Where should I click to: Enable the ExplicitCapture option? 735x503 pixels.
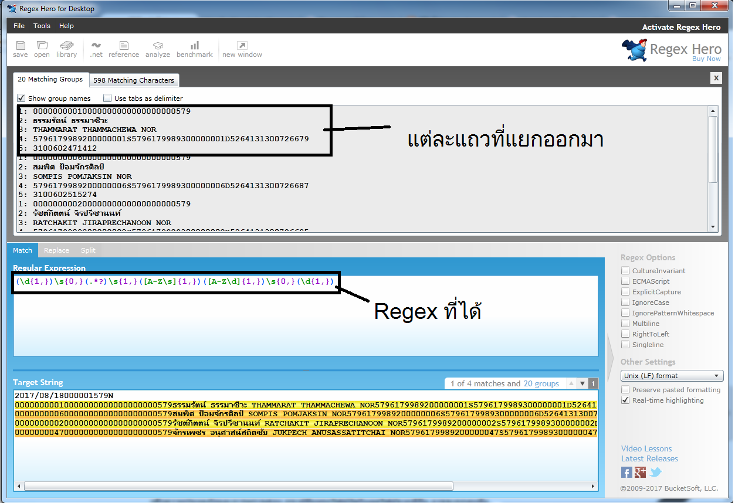pyautogui.click(x=626, y=292)
